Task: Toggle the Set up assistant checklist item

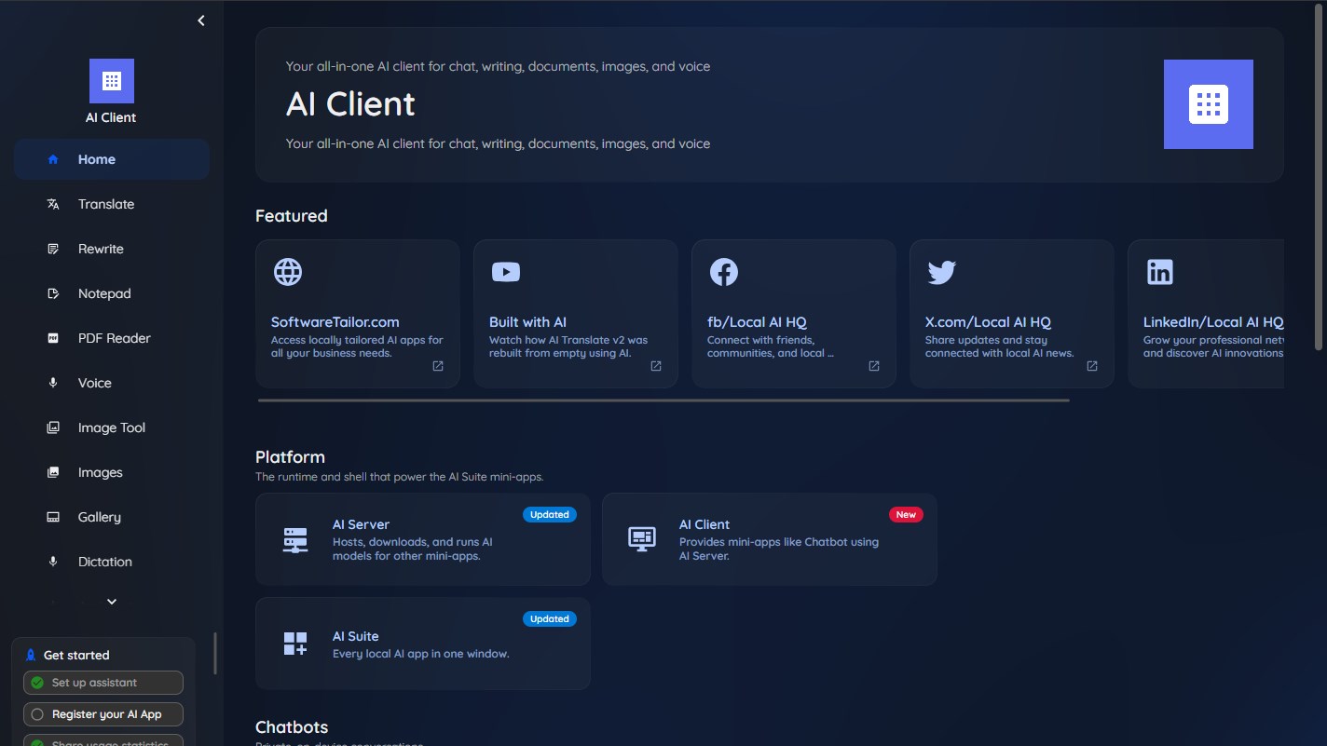Action: (x=103, y=683)
